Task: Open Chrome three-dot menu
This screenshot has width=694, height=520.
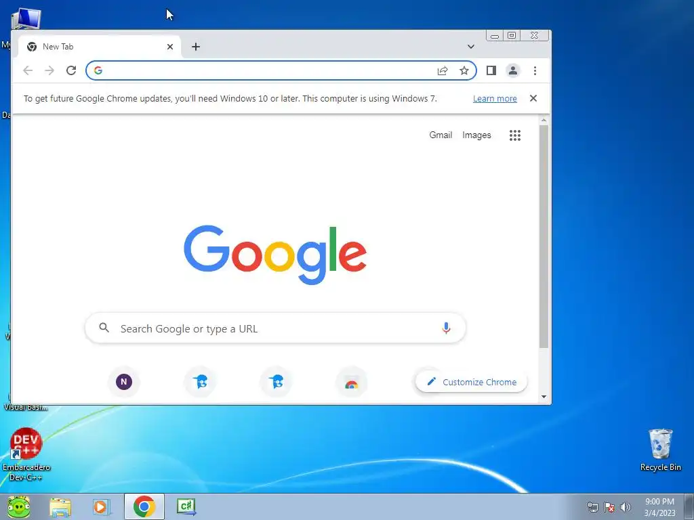Action: pyautogui.click(x=535, y=70)
